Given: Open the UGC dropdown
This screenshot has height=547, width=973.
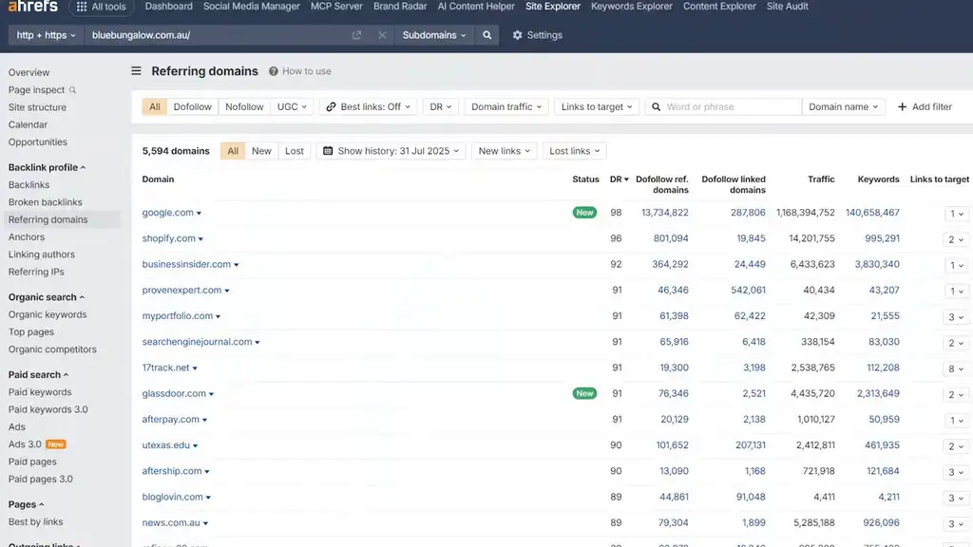Looking at the screenshot, I should 292,106.
